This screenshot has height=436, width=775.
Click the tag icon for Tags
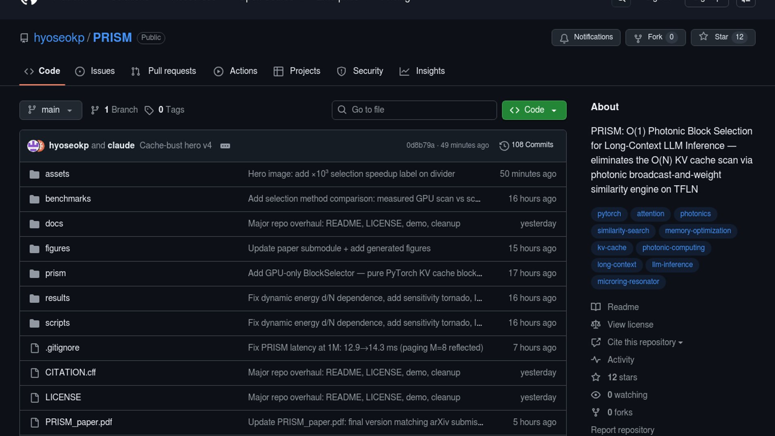[x=149, y=110]
